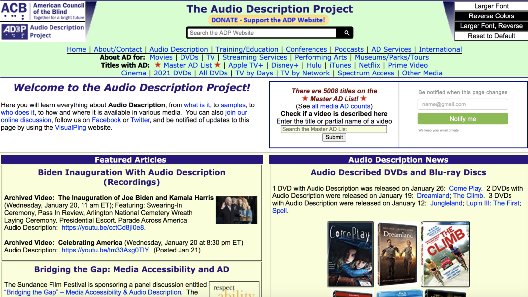Open Prime Video titles
This screenshot has height=297, width=528.
408,65
